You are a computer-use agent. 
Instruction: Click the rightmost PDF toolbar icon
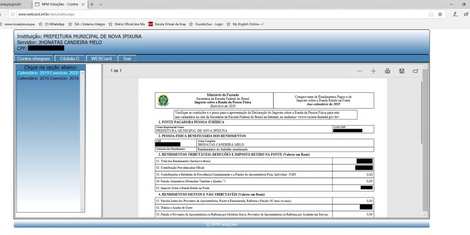(415, 71)
